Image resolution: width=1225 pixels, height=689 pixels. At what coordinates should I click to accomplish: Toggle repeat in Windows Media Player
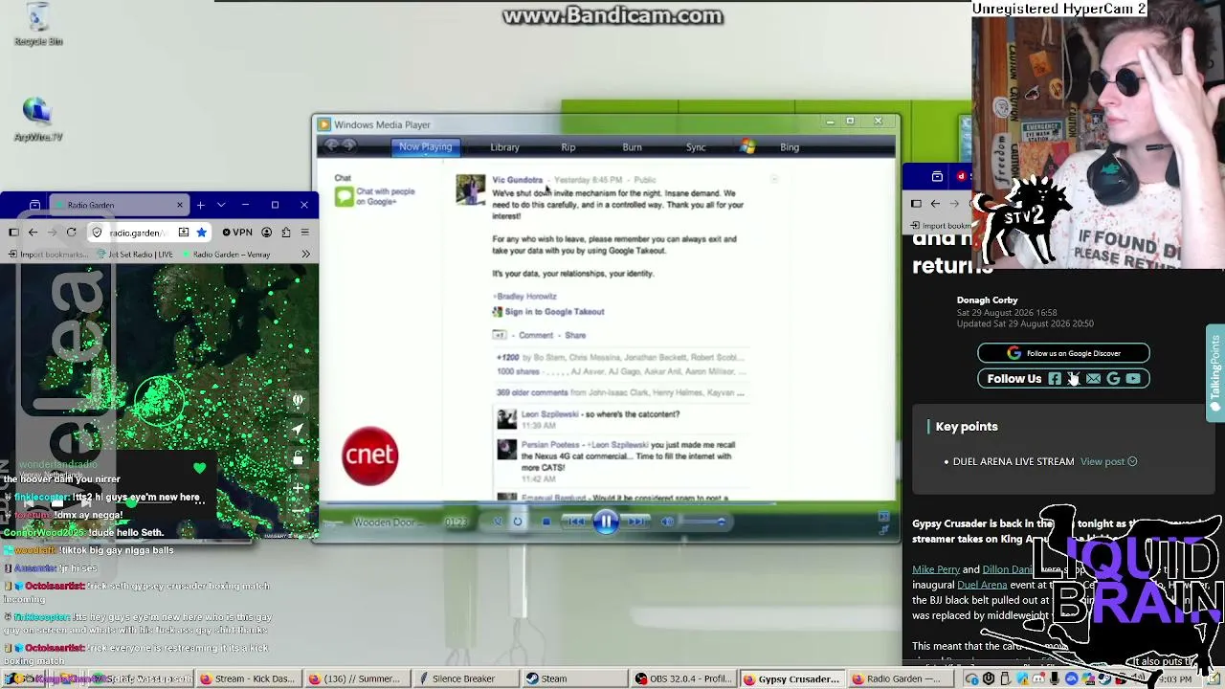[x=518, y=522]
